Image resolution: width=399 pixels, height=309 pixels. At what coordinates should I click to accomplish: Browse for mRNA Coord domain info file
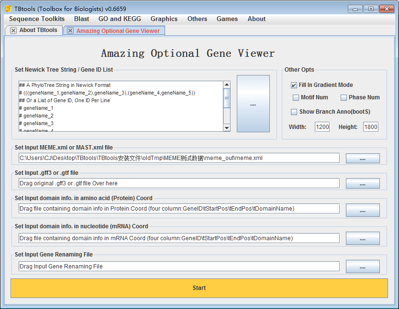[x=363, y=238]
